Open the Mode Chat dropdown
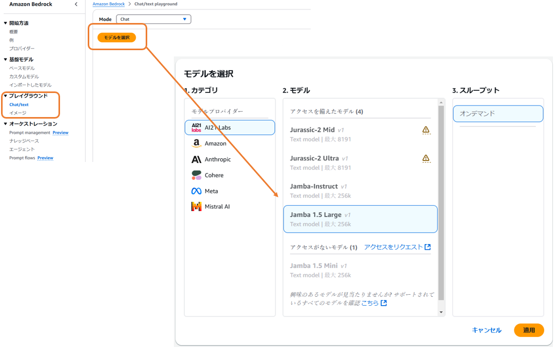554x348 pixels. [154, 19]
